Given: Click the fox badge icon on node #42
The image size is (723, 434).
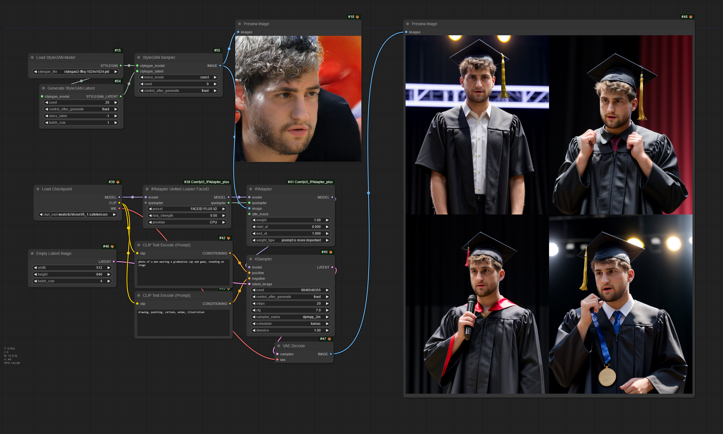Looking at the screenshot, I should [x=229, y=238].
